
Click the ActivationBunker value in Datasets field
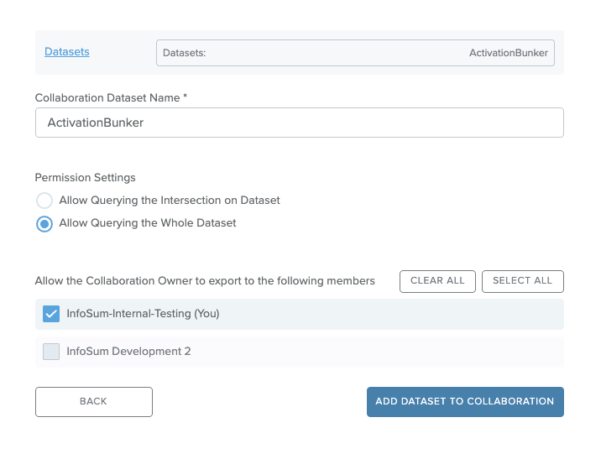point(508,53)
